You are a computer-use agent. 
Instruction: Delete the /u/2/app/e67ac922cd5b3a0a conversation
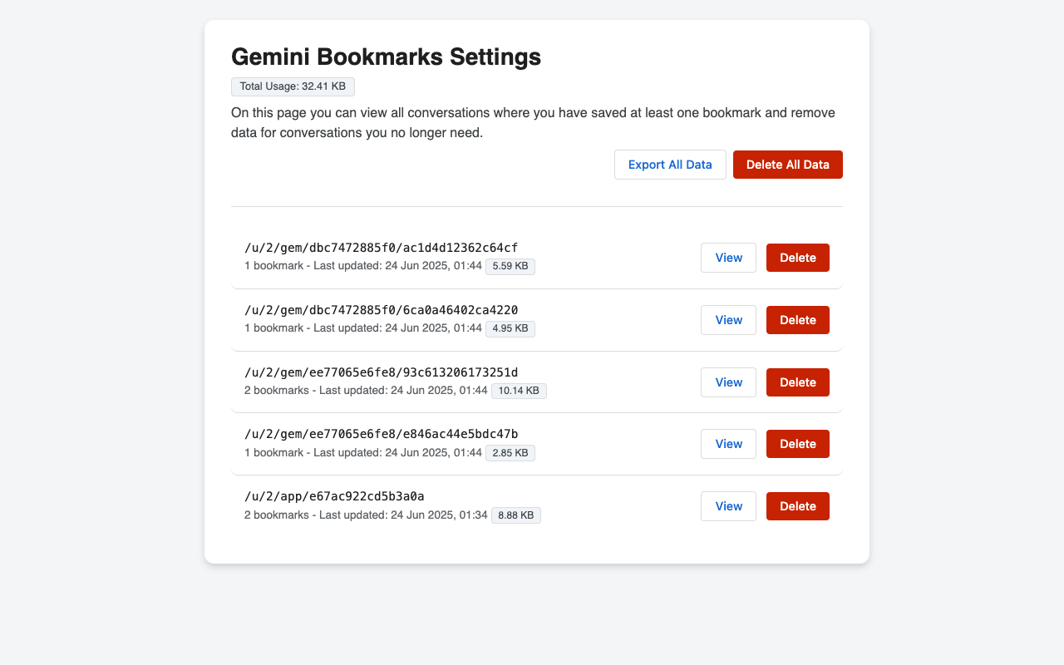pos(798,506)
